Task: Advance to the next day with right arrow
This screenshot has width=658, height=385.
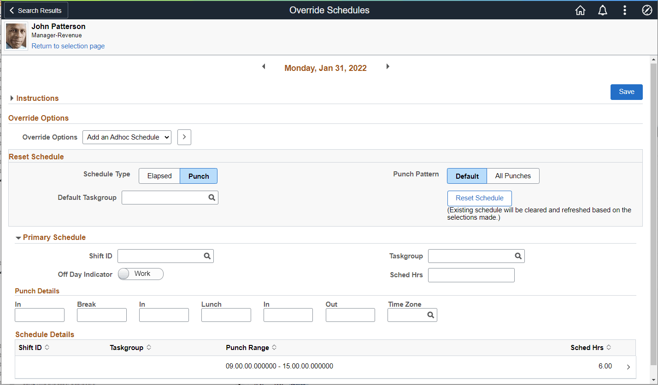Action: coord(388,66)
